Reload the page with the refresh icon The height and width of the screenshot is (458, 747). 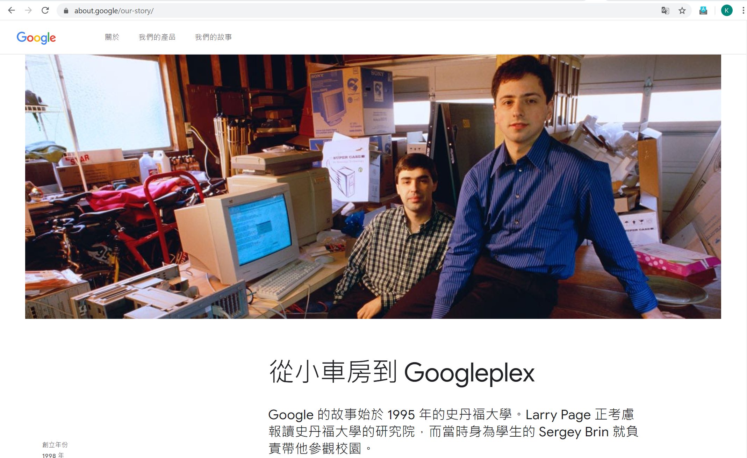pyautogui.click(x=45, y=10)
